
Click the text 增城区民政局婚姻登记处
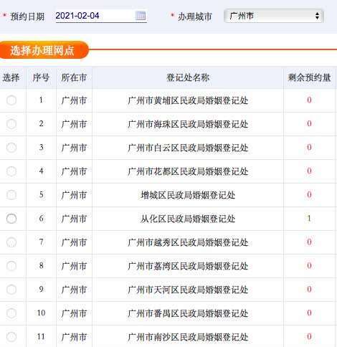click(x=188, y=195)
